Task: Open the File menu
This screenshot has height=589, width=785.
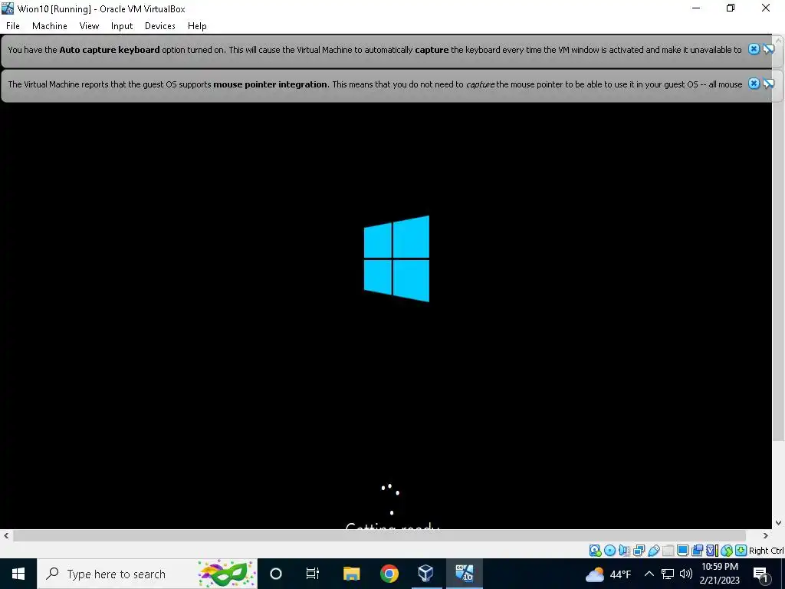Action: click(12, 26)
